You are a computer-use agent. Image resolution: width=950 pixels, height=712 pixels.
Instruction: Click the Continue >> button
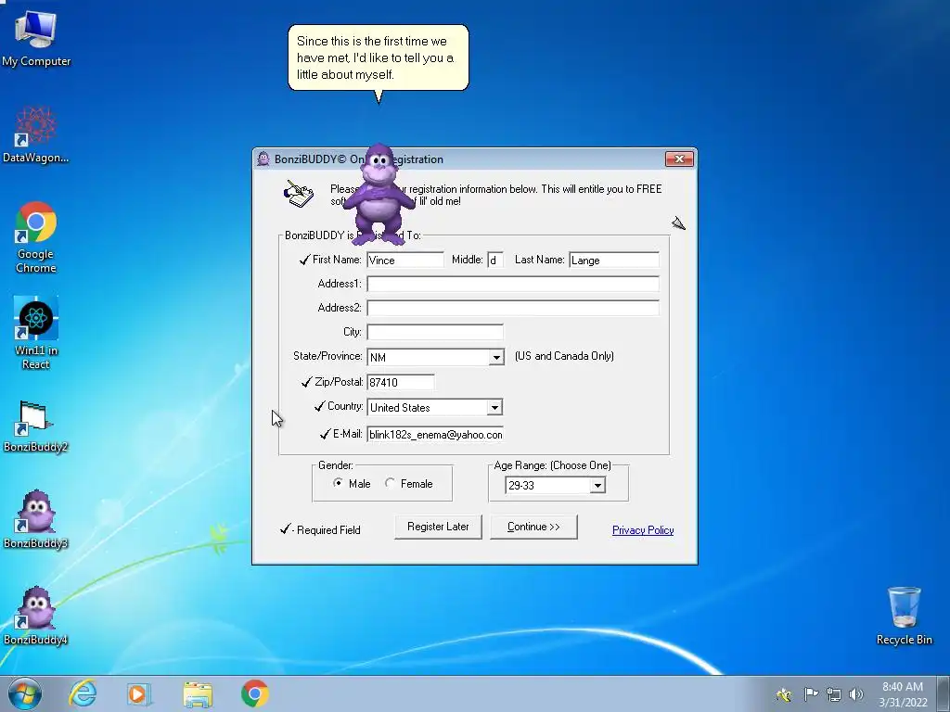coord(533,527)
